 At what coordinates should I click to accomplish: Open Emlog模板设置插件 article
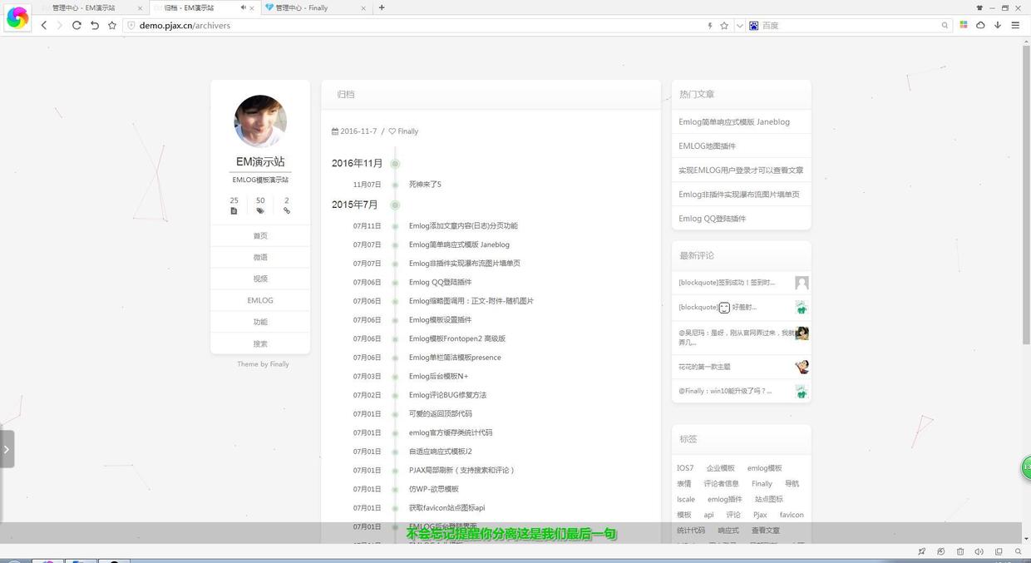click(440, 320)
